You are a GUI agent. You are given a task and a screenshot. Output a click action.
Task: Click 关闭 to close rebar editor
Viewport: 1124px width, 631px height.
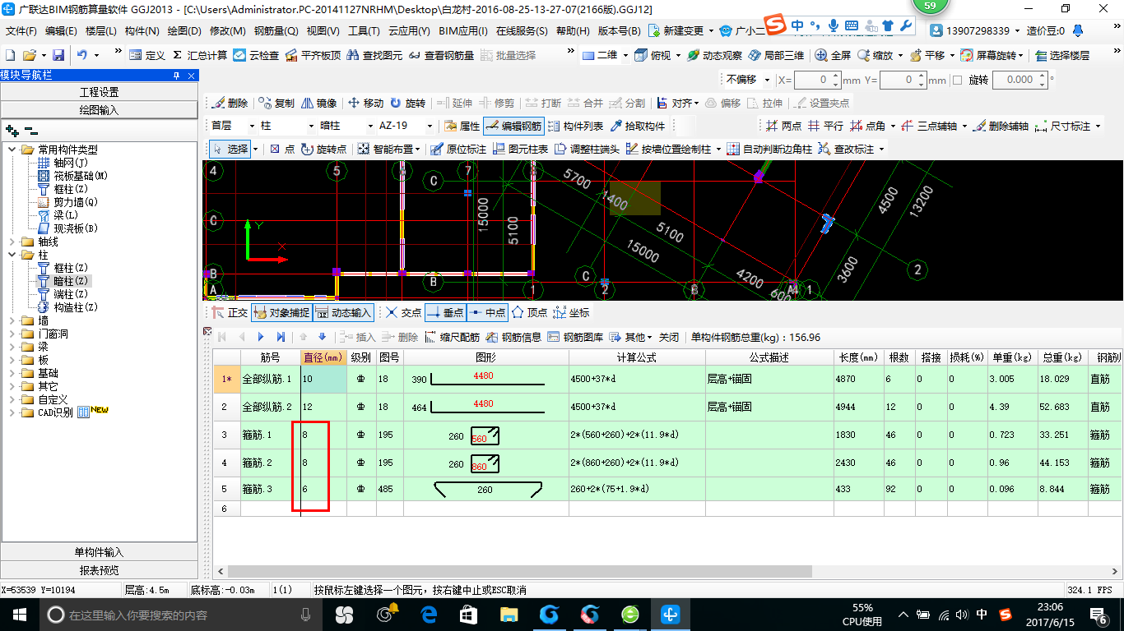[669, 337]
